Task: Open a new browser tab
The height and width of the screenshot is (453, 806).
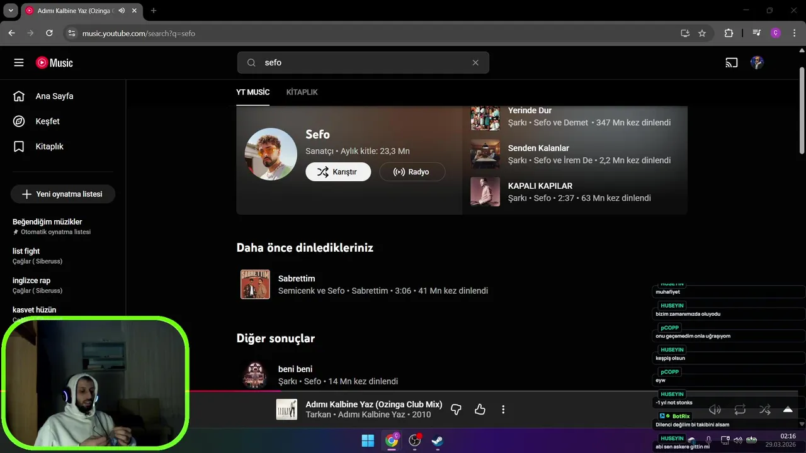Action: pyautogui.click(x=154, y=11)
